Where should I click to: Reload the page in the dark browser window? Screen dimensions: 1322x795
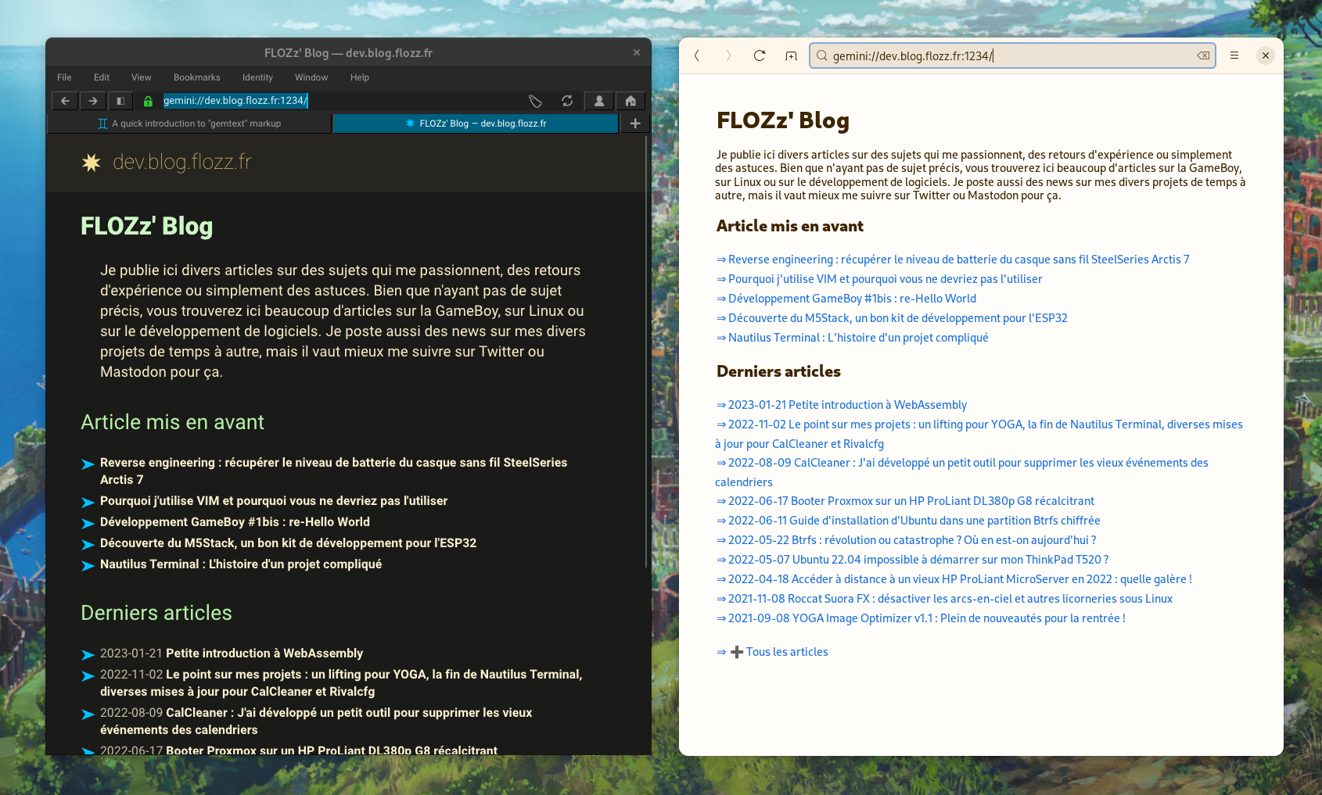567,101
